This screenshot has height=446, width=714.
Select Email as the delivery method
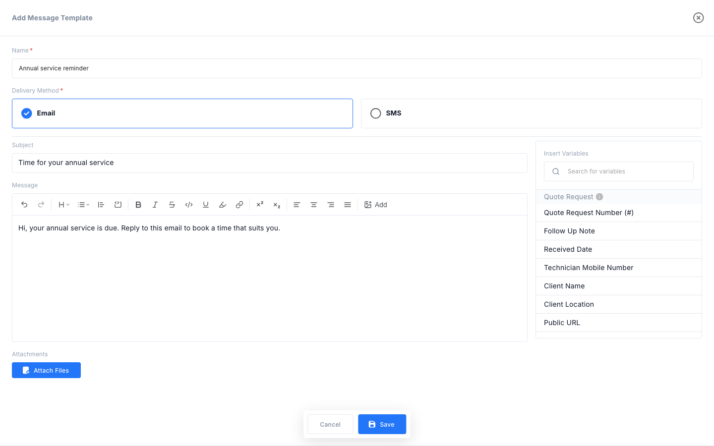[182, 113]
